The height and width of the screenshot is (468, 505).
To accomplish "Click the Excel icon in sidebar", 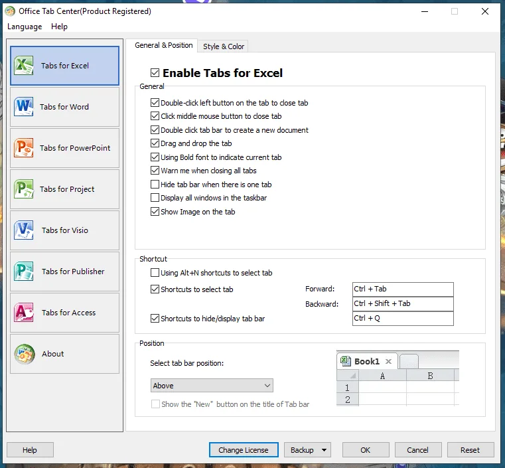I will (23, 66).
